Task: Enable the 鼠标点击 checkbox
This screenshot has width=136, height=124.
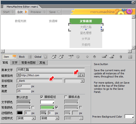Action: (66, 97)
